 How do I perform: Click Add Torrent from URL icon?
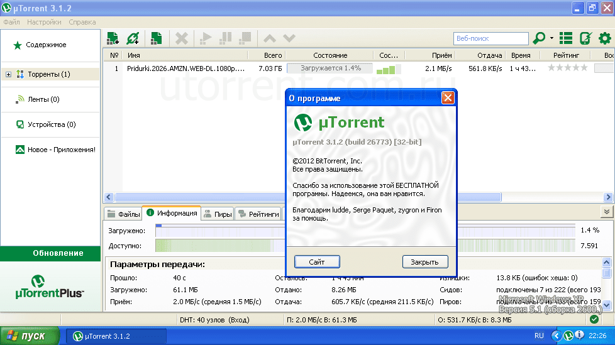click(x=133, y=38)
